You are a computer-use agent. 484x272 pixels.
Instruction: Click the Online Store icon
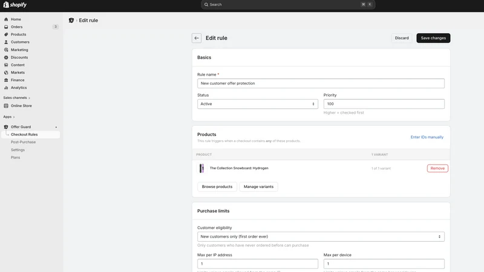pyautogui.click(x=6, y=106)
